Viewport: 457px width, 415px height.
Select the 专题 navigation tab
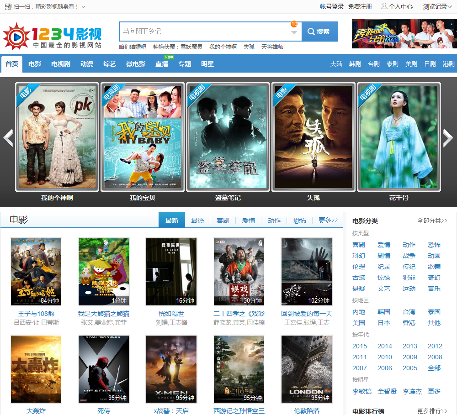185,64
